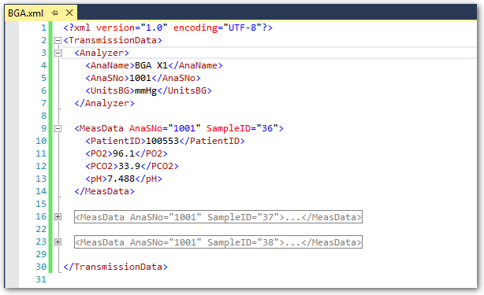Expand MeasData SampleID 38 block

click(58, 242)
